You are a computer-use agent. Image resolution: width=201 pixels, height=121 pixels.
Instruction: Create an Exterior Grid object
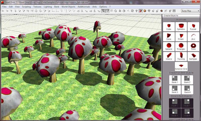181,66
